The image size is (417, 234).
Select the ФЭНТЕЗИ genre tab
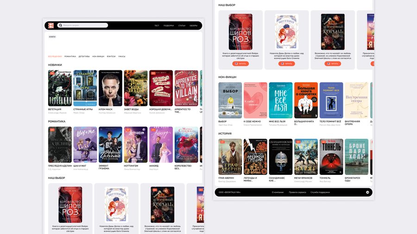pyautogui.click(x=111, y=56)
